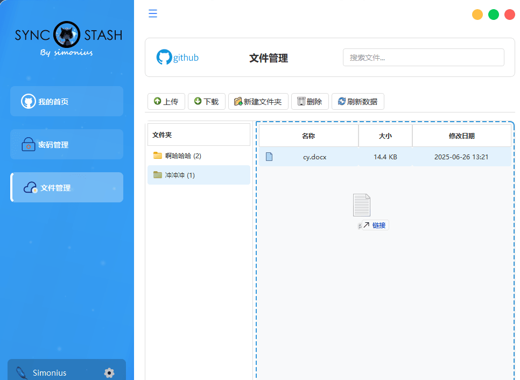Select the upload icon to upload files
Viewport: 520px width, 380px height.
[157, 101]
